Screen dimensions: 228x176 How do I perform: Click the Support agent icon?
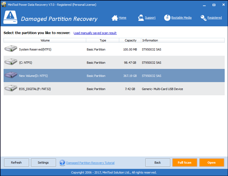(x=141, y=18)
